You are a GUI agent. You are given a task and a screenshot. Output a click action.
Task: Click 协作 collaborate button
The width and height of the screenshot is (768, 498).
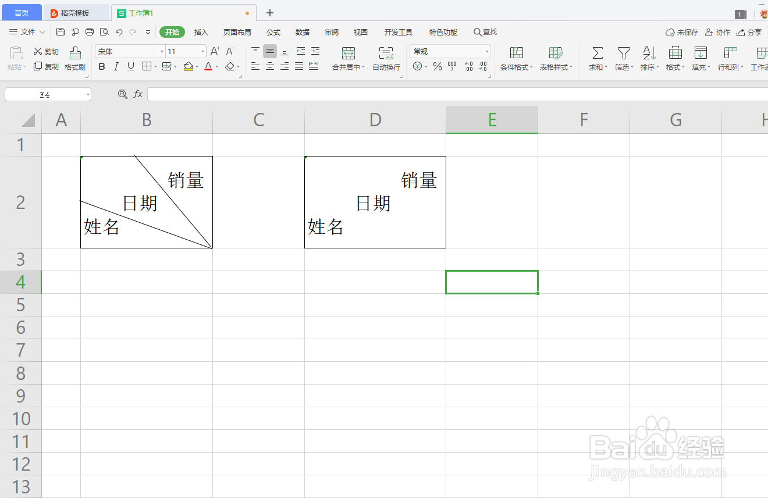(x=717, y=33)
